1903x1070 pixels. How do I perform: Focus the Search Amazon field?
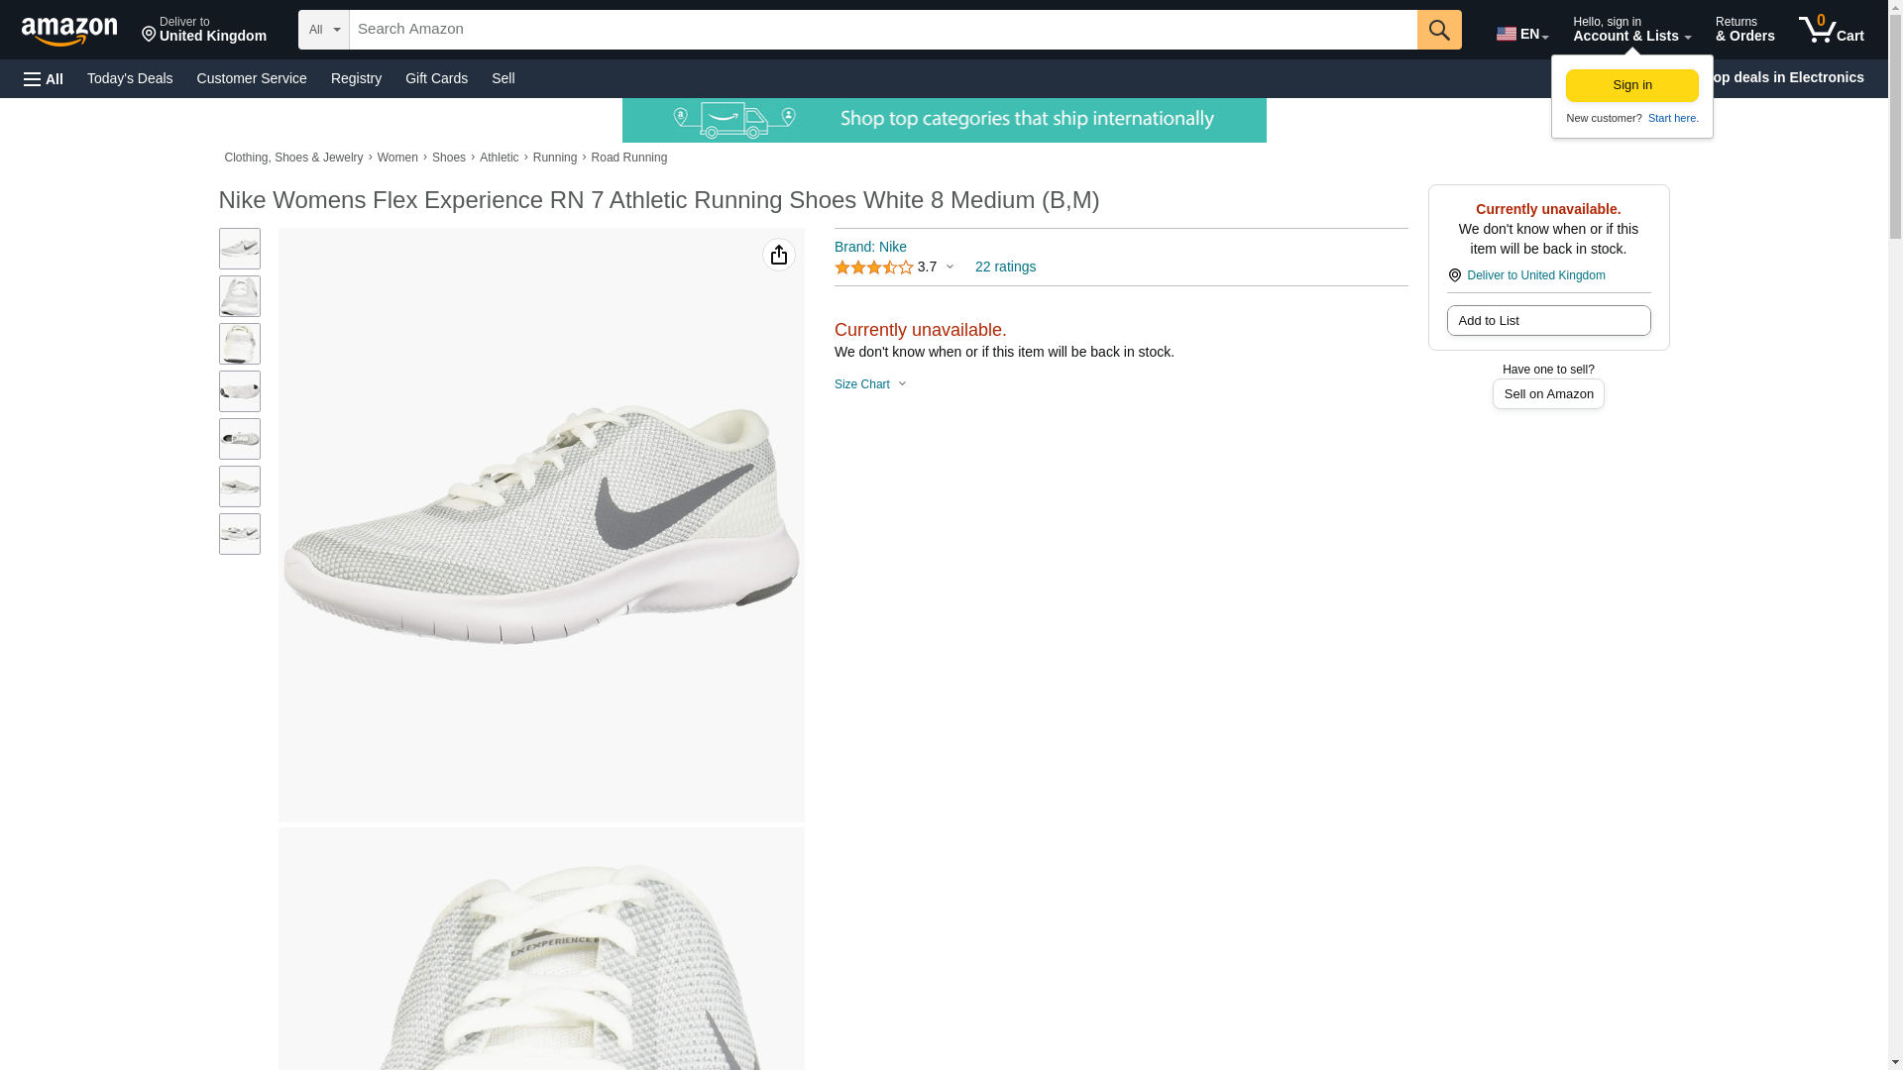[882, 30]
